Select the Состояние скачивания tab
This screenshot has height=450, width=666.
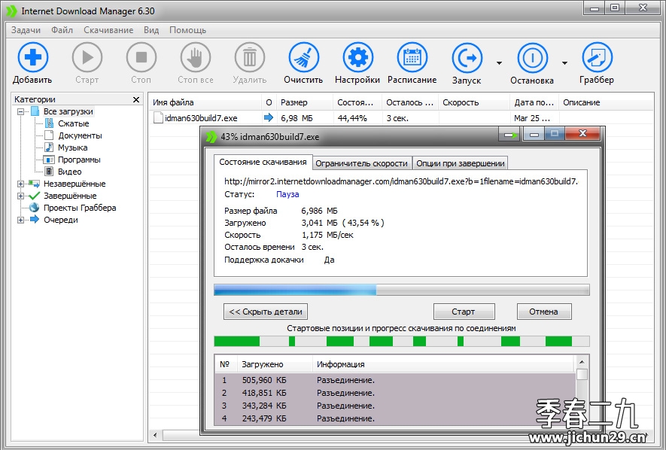(263, 163)
